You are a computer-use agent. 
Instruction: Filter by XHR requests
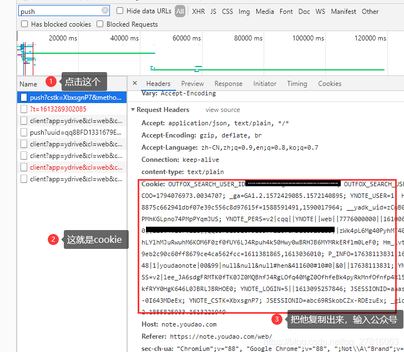199,12
